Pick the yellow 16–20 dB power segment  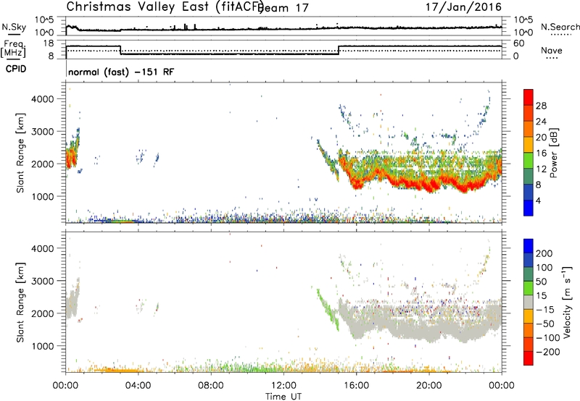tap(529, 145)
